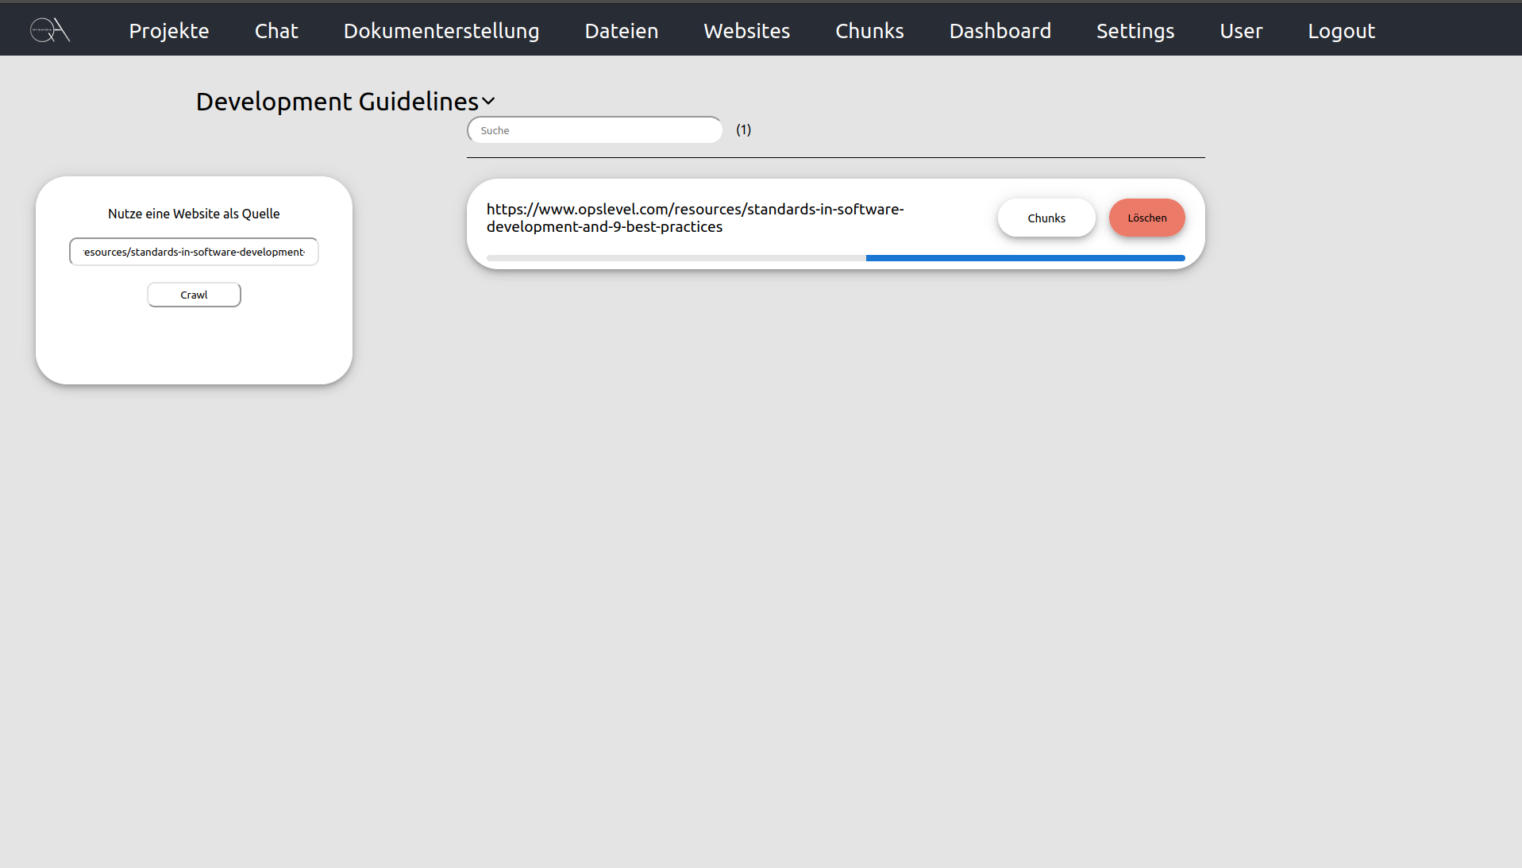Click the opslevel.com URL entry text
The width and height of the screenshot is (1522, 868).
tap(695, 218)
